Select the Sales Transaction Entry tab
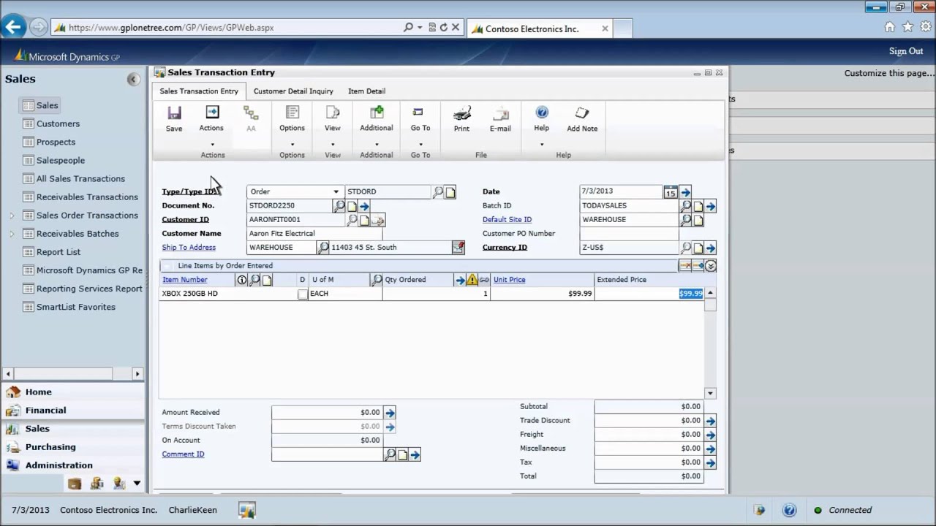 [199, 91]
